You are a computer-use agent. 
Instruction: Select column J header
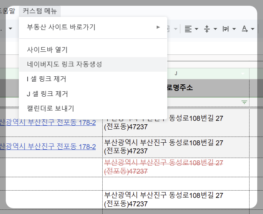pyautogui.click(x=176, y=74)
